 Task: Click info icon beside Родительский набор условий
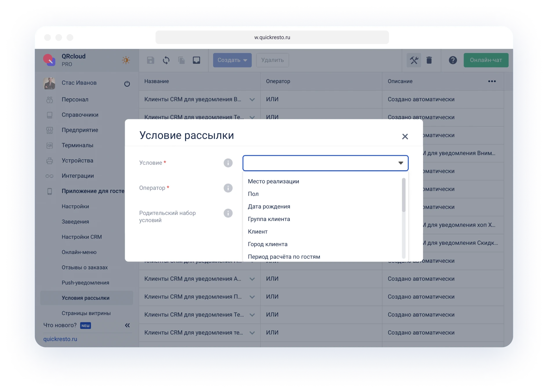point(228,213)
